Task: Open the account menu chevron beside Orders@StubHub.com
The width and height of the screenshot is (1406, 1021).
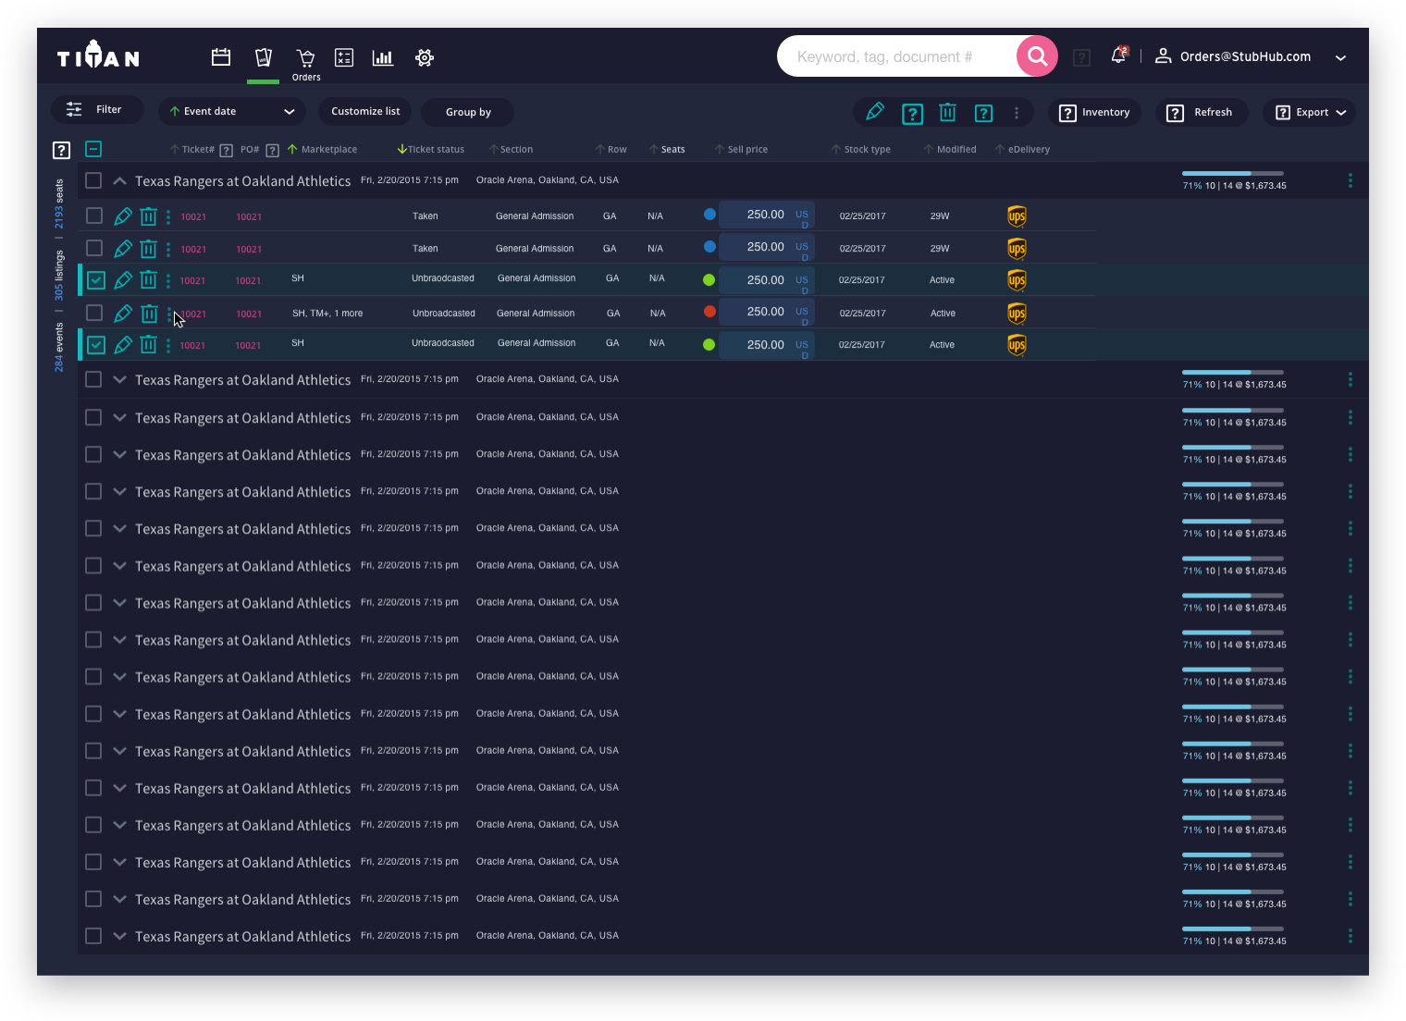Action: pos(1340,57)
